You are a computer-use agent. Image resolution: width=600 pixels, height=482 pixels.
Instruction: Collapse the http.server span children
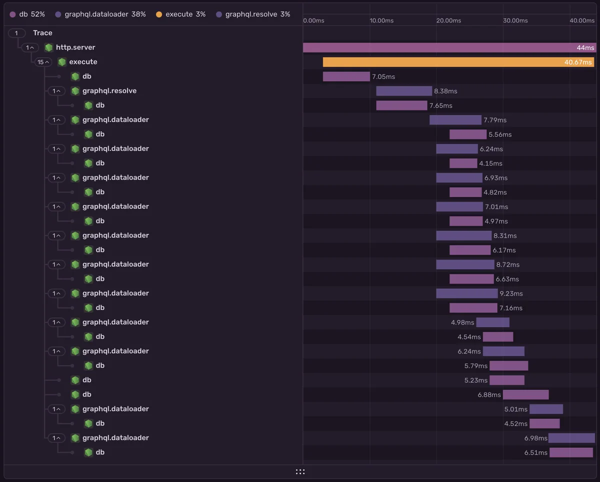pyautogui.click(x=30, y=47)
